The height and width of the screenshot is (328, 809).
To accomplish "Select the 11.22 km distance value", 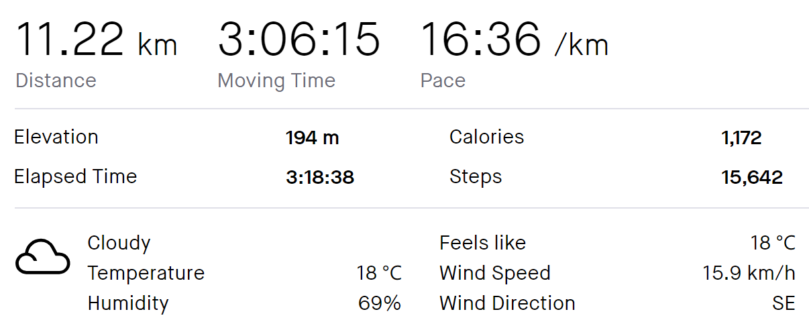I will pos(96,40).
